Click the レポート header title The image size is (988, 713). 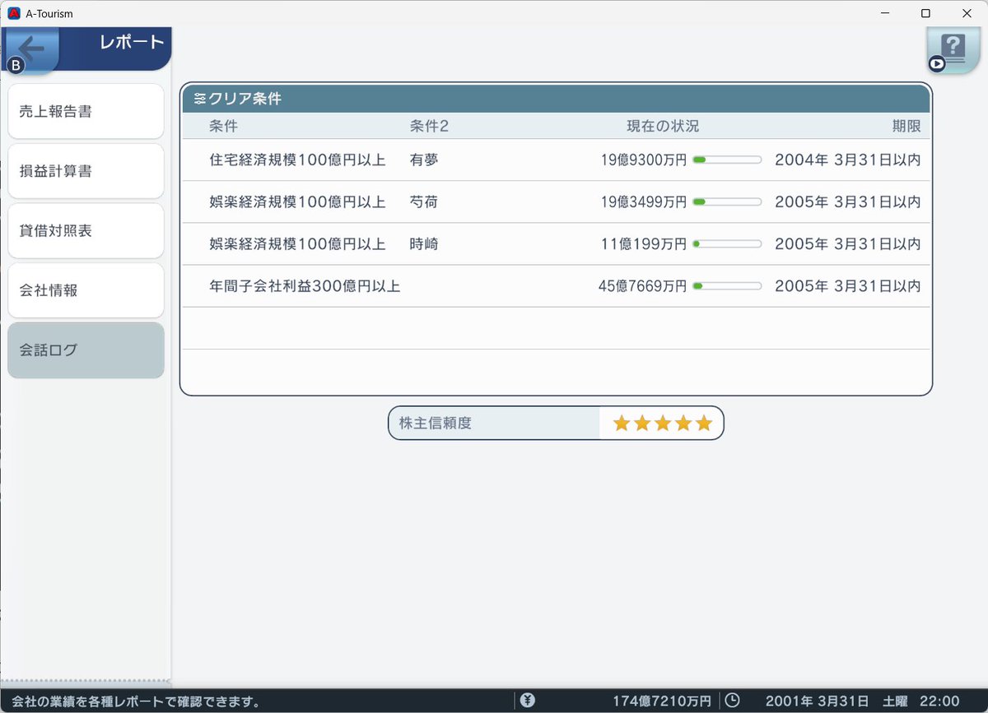point(132,42)
